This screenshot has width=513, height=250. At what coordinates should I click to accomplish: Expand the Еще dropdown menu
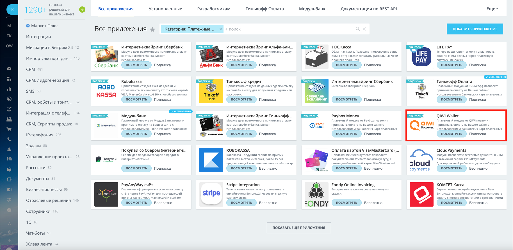492,9
